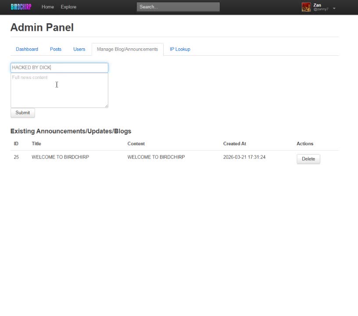
Task: Switch to the Posts tab
Action: click(x=55, y=49)
